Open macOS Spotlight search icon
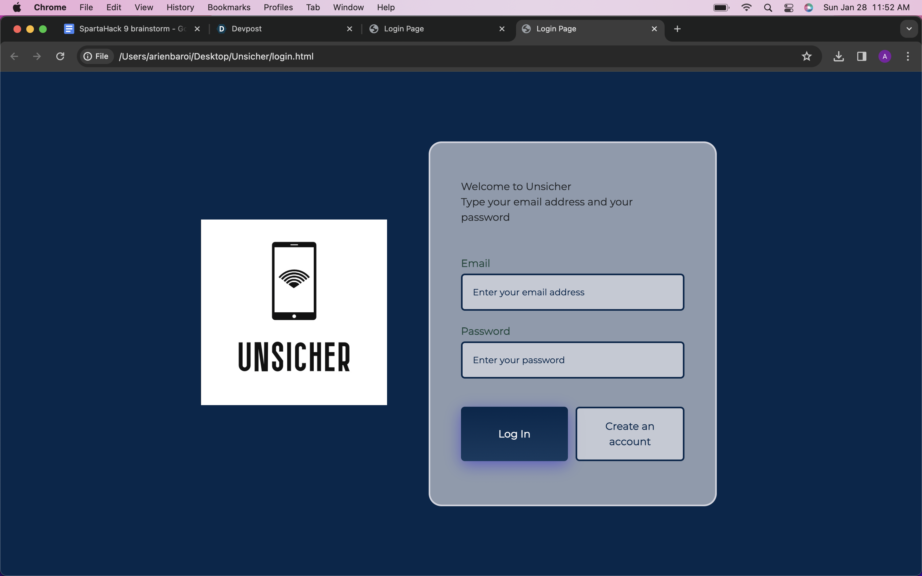Image resolution: width=922 pixels, height=576 pixels. [768, 8]
